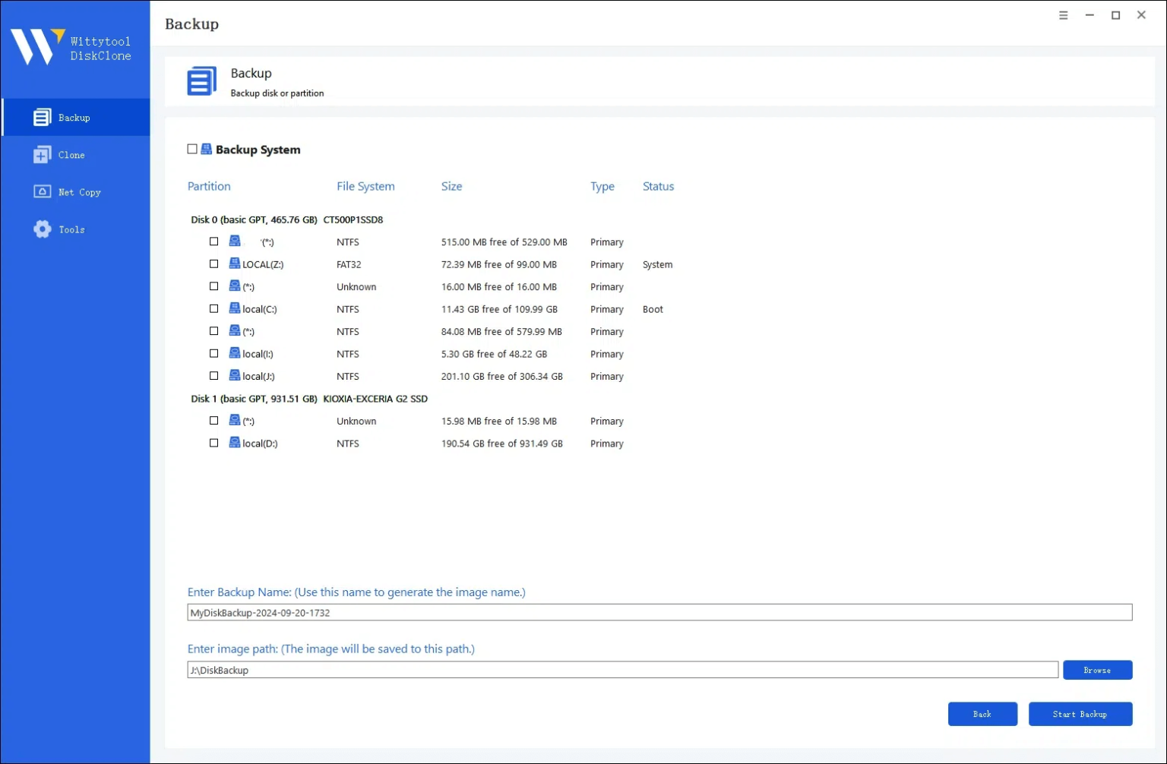The image size is (1167, 764).
Task: Click the Clone icon in the sidebar
Action: point(42,155)
